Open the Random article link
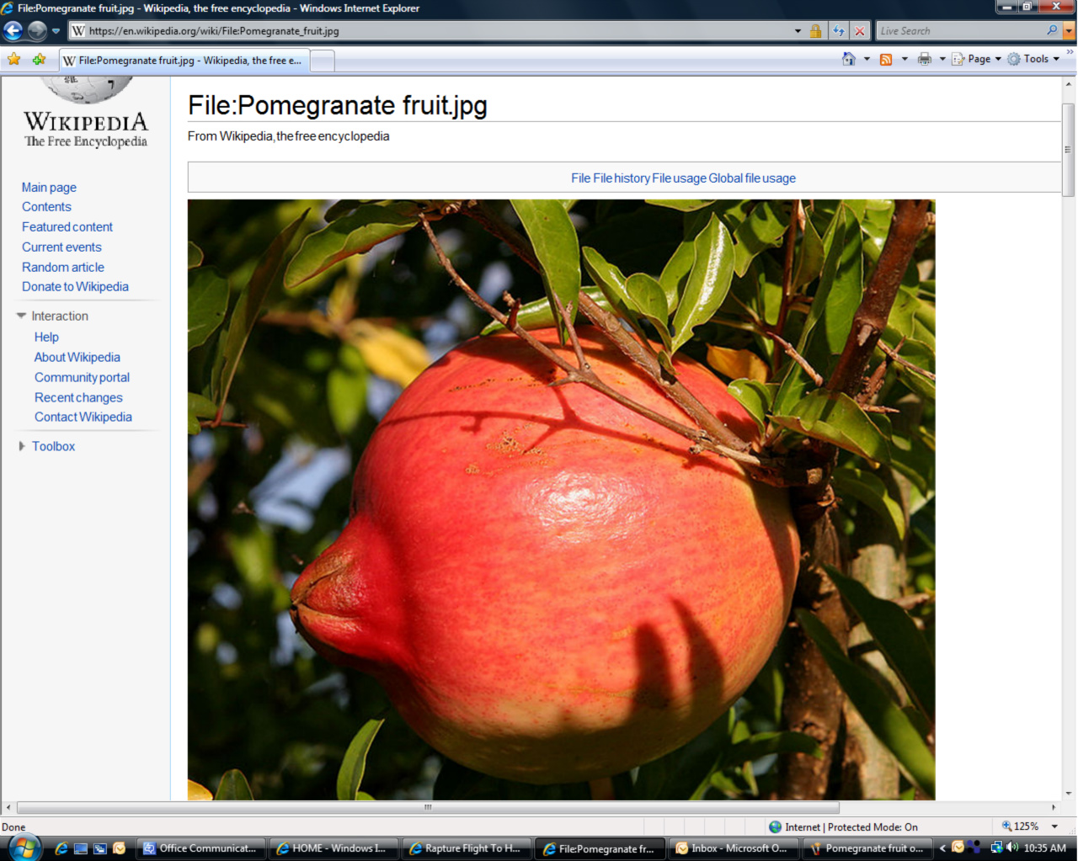Image resolution: width=1078 pixels, height=861 pixels. pyautogui.click(x=63, y=268)
